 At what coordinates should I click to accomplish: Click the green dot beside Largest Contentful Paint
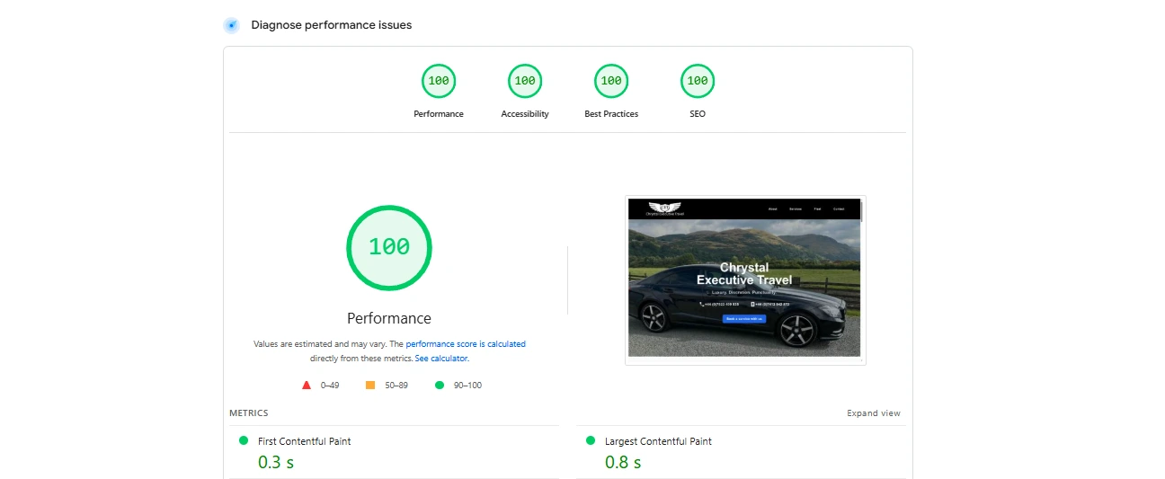591,440
